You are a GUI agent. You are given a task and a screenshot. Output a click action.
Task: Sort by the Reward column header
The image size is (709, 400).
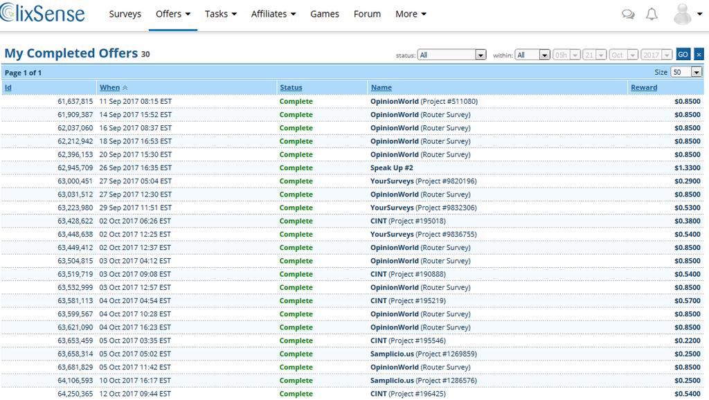coord(644,88)
